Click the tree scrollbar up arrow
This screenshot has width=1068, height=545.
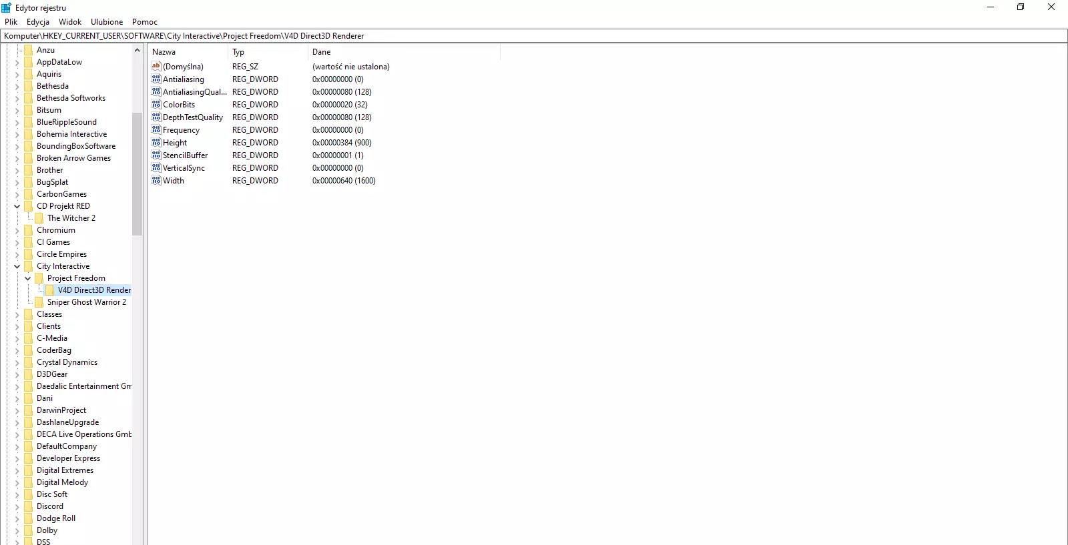[137, 50]
